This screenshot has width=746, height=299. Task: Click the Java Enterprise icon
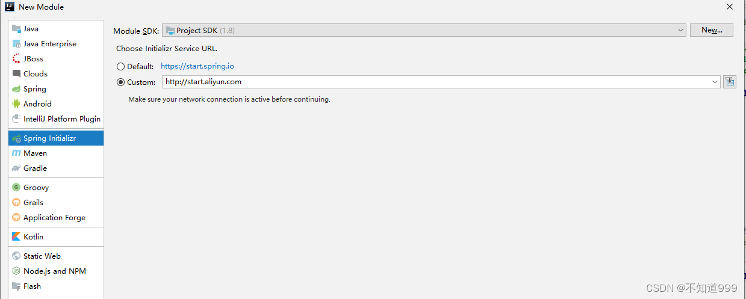[16, 44]
